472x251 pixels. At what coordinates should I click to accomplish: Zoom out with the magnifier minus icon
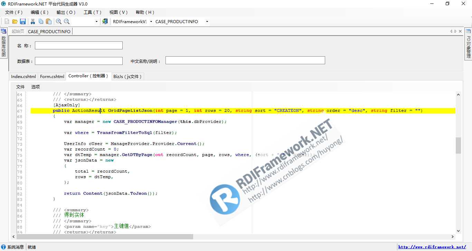coord(67,21)
